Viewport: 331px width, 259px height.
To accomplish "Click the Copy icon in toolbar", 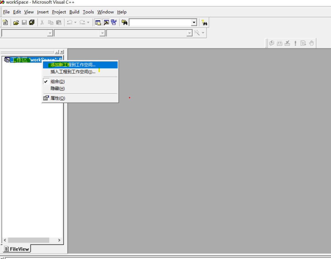I will pos(51,23).
